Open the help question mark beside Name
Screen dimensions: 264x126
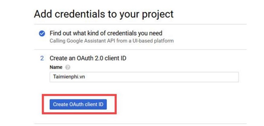coord(68,67)
